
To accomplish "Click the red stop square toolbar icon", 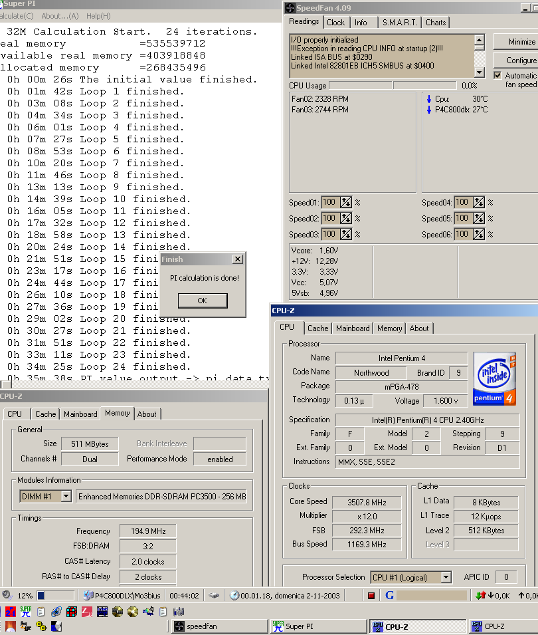I will (x=371, y=595).
